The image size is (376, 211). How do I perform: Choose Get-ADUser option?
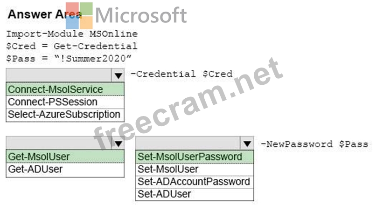65,170
